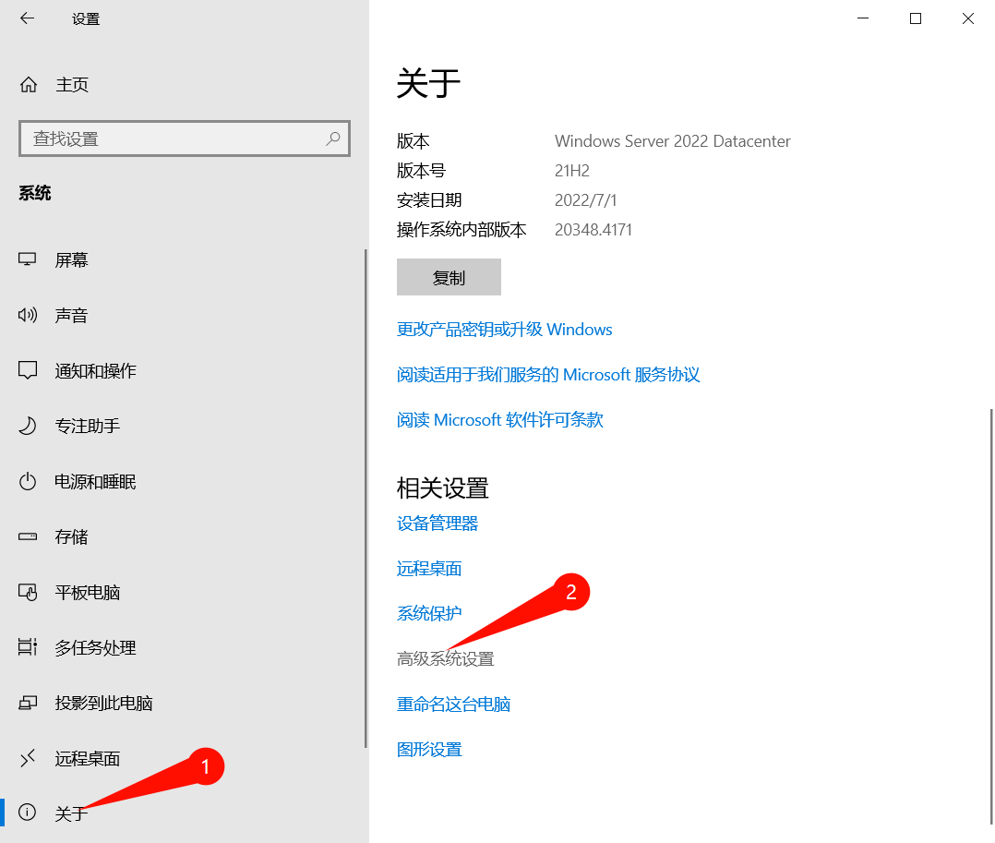Minimize the settings window
Viewport: 995px width, 843px height.
coord(863,18)
